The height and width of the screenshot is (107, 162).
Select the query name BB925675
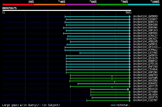pyautogui.click(x=10, y=8)
